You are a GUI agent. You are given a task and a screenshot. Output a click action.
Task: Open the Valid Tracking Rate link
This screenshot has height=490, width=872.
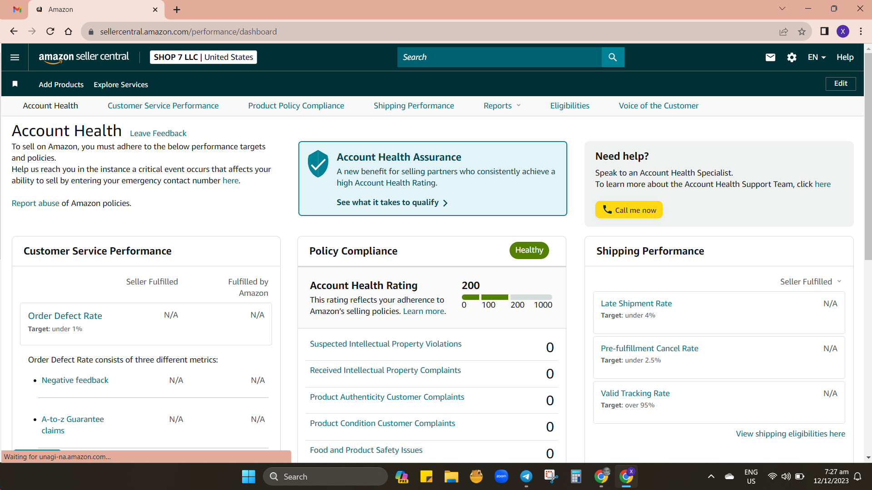(635, 393)
